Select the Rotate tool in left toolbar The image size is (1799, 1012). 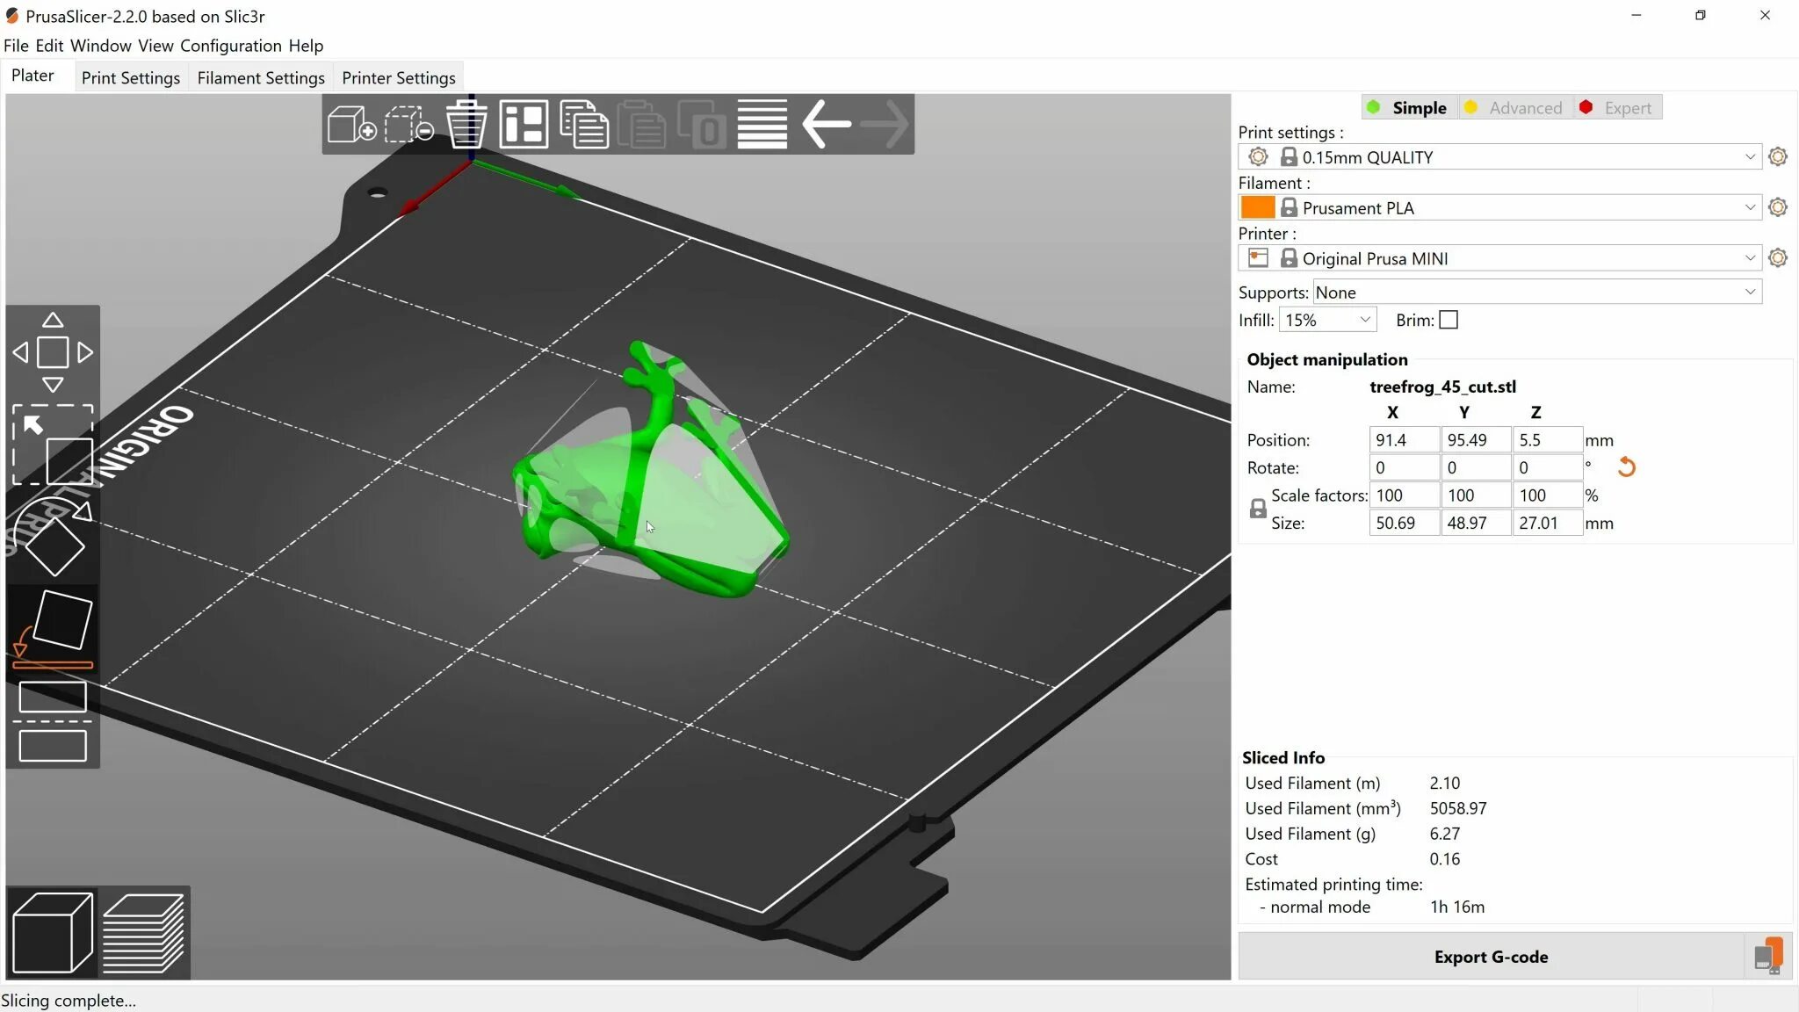tap(53, 539)
